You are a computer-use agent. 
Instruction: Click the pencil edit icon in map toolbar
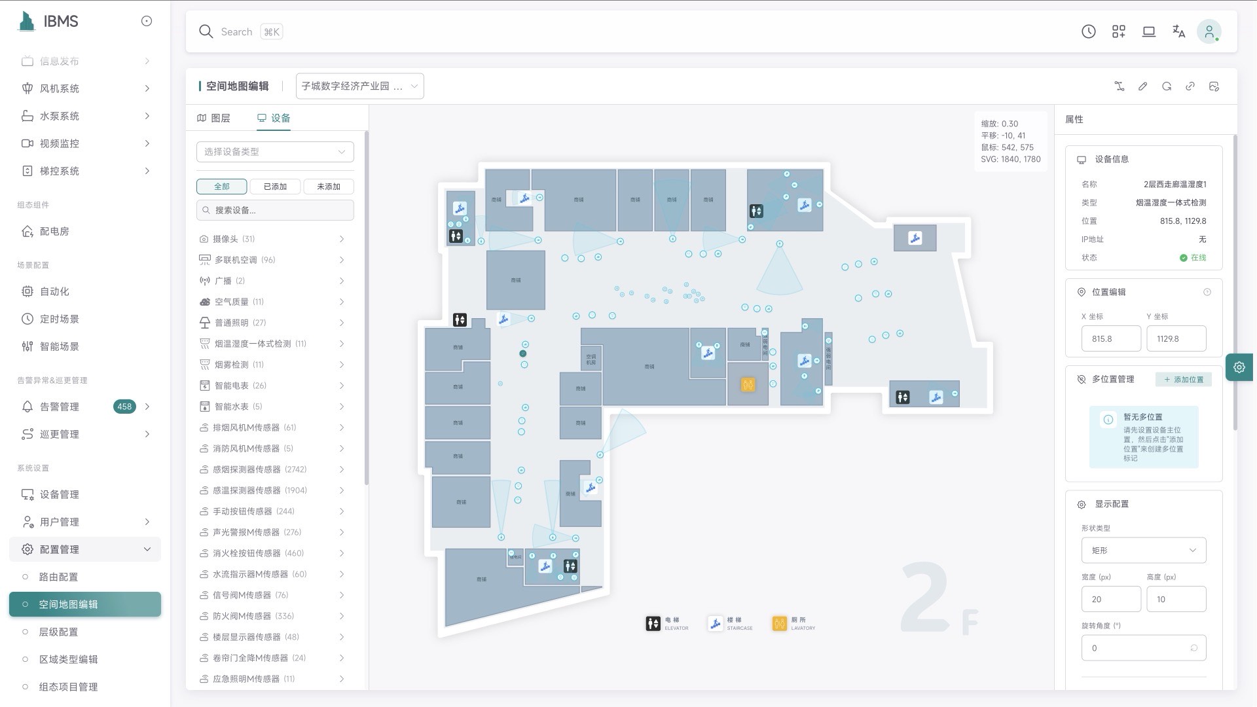pos(1142,86)
